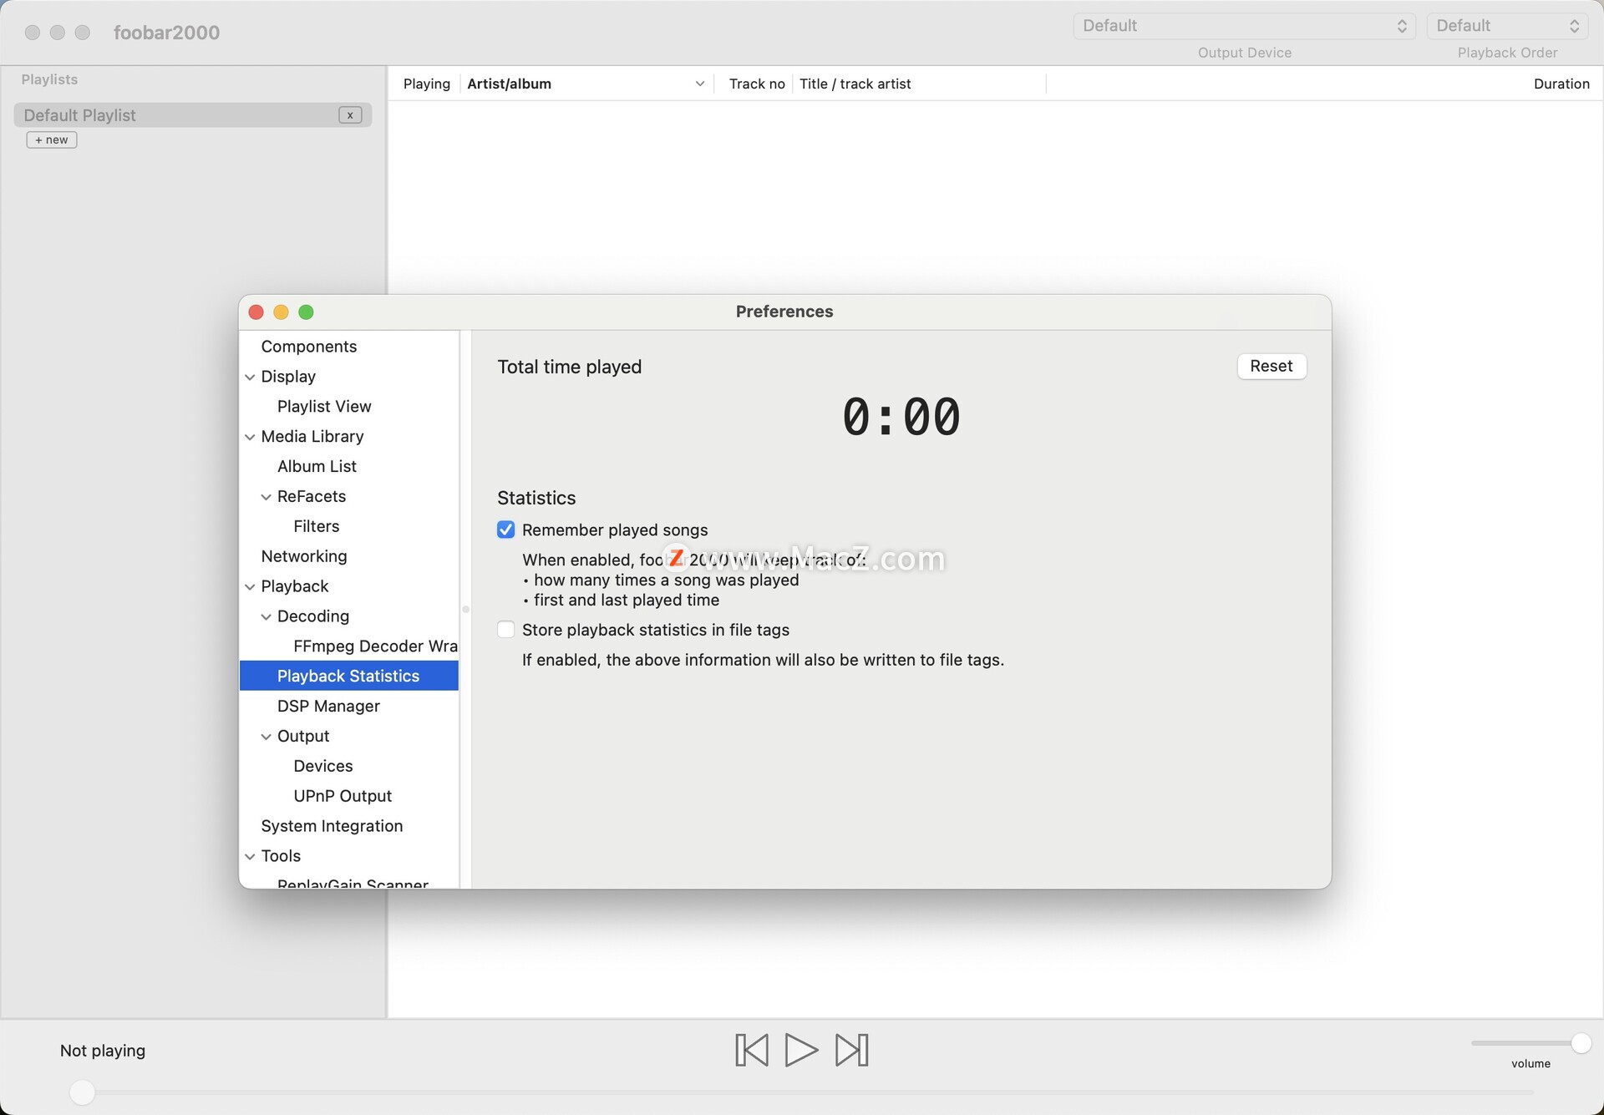The image size is (1604, 1115).
Task: Collapse the Display tree section
Action: pos(250,377)
